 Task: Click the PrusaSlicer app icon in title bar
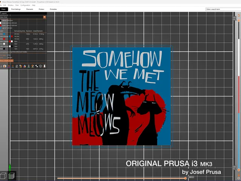(x=1, y=2)
